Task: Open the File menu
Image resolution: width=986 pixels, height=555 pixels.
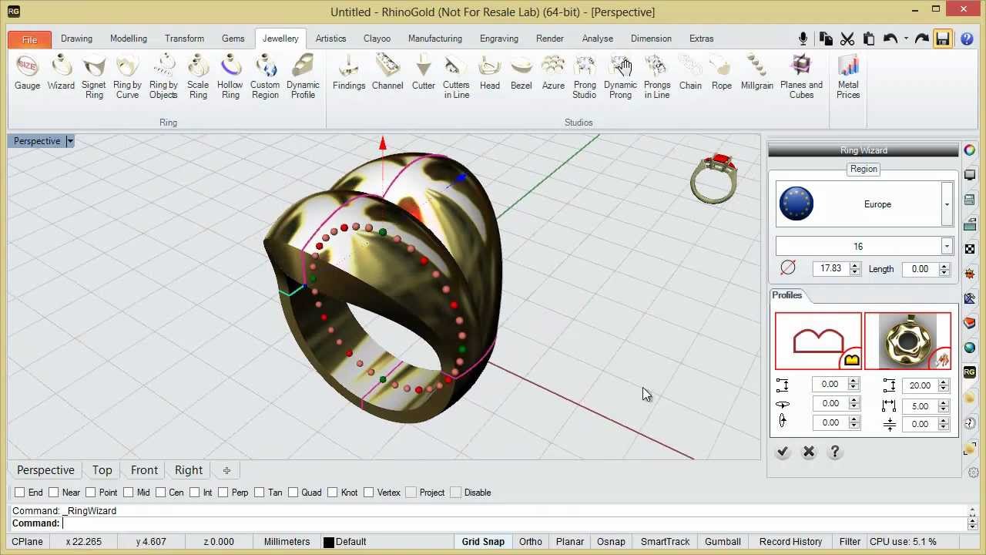Action: 29,39
